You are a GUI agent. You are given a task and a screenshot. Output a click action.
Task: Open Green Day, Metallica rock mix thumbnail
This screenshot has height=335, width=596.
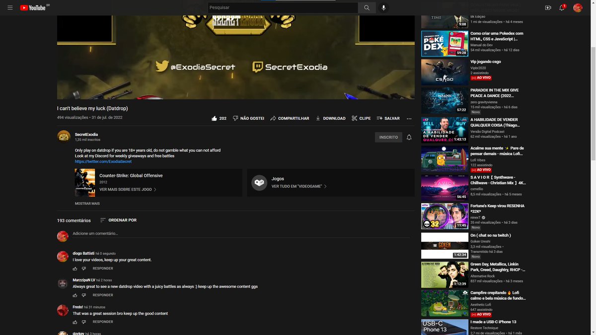tap(445, 275)
